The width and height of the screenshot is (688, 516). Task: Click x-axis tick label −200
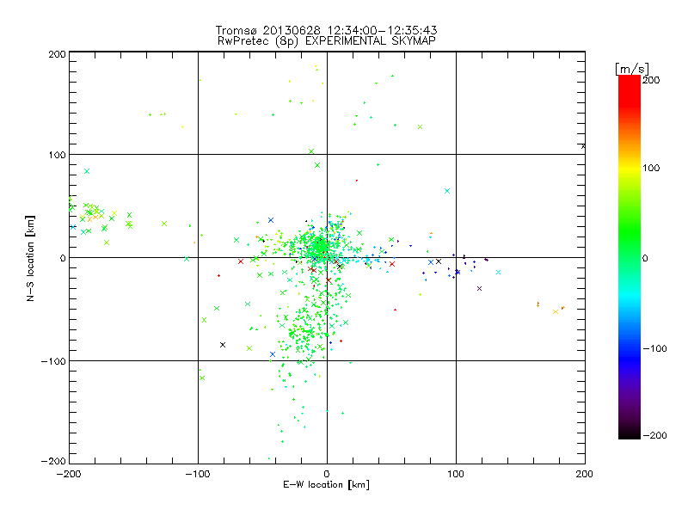point(69,474)
